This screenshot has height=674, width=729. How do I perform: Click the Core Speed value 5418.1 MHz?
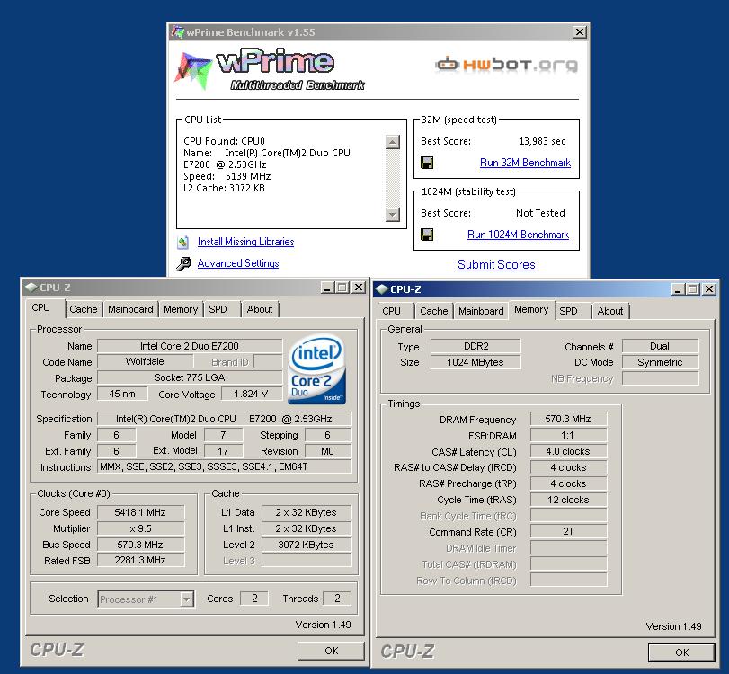pyautogui.click(x=140, y=512)
